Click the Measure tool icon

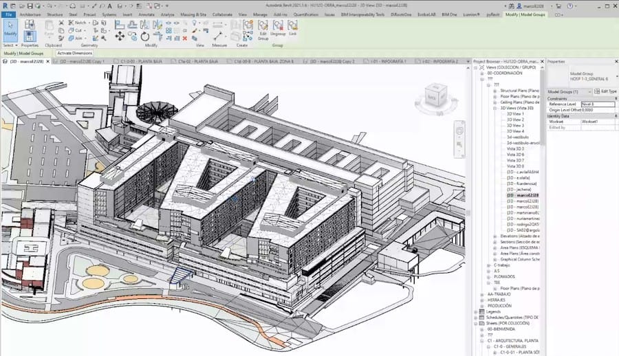pos(219,36)
